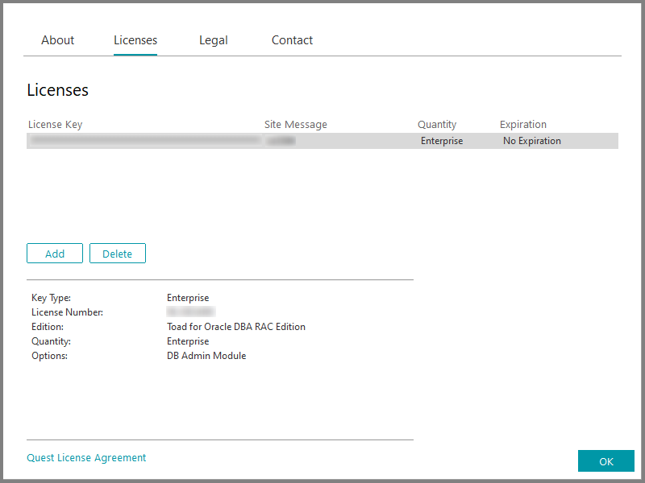Screen dimensions: 645x483
Task: Click the blurred Site Message value
Action: pyautogui.click(x=281, y=141)
